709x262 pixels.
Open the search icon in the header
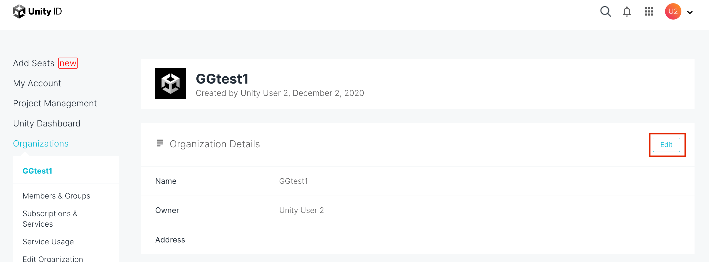pyautogui.click(x=605, y=12)
